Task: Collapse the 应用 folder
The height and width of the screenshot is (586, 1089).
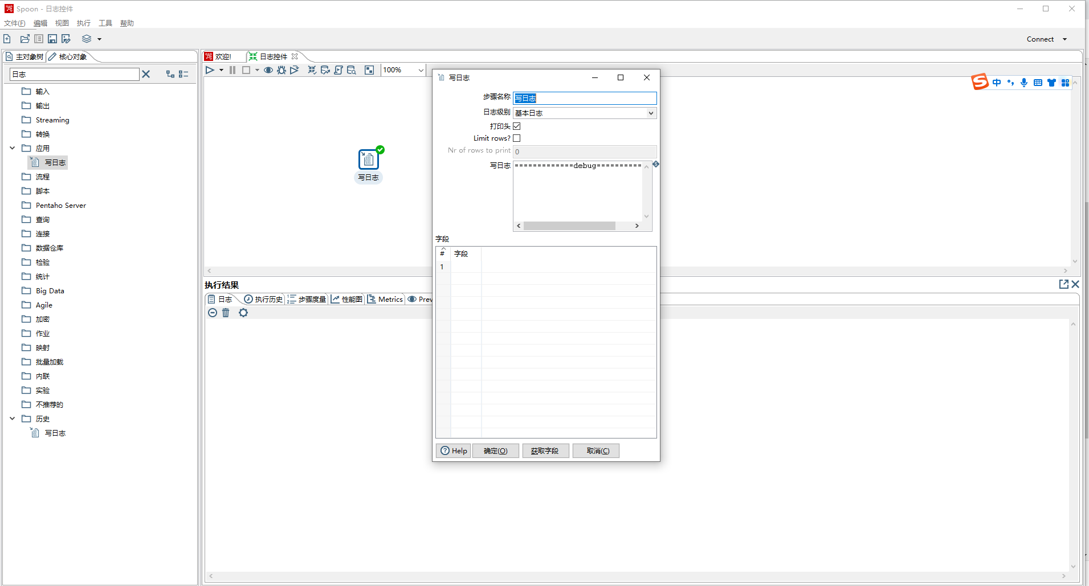Action: (12, 148)
